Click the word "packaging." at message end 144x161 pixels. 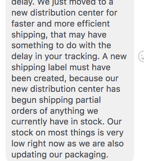pos(87,155)
